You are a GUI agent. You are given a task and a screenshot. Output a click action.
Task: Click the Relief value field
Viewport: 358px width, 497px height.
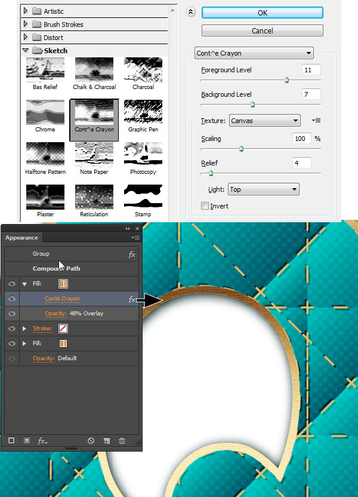click(x=302, y=163)
